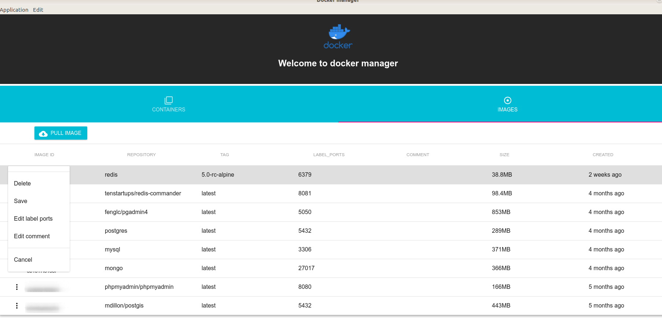Select the mongo repository cell
Viewport: 662px width, 320px height.
point(114,268)
